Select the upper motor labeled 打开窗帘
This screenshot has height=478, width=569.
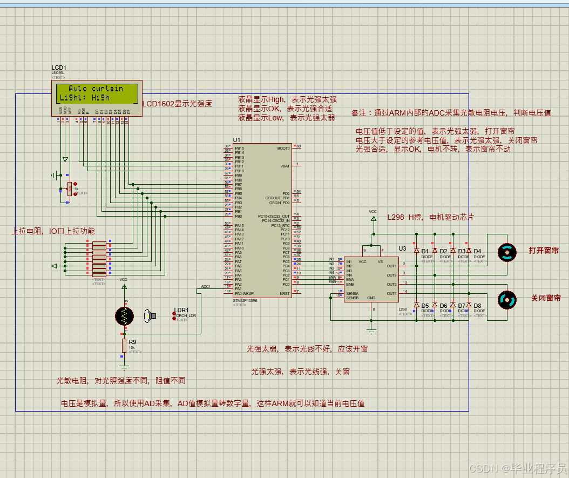pyautogui.click(x=507, y=253)
